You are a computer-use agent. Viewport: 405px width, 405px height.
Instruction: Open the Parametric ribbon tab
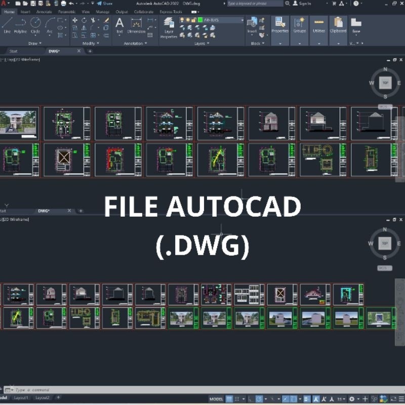coord(67,12)
